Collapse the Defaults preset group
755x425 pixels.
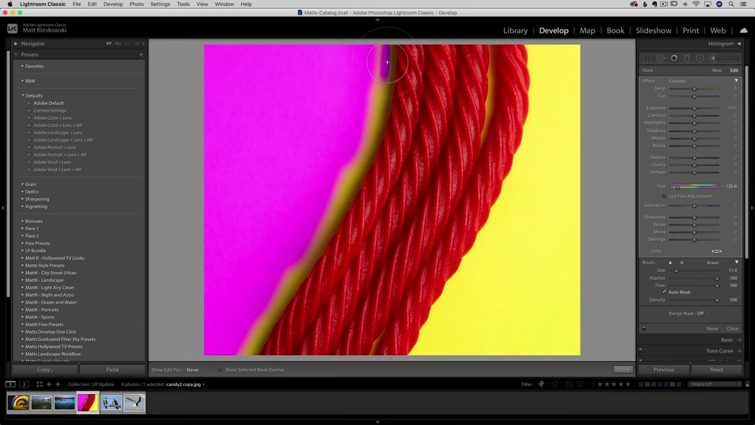click(x=23, y=96)
